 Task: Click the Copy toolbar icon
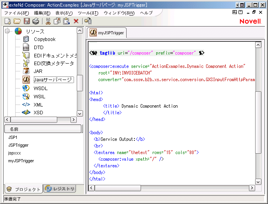pos(57,21)
